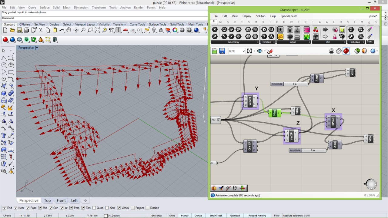Click the red sphere icon in second toolbar row
Viewport: 388px width, 218px height.
coord(5,39)
